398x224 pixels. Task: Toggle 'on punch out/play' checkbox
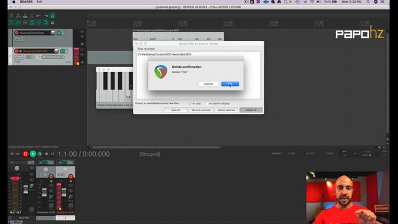click(x=207, y=104)
